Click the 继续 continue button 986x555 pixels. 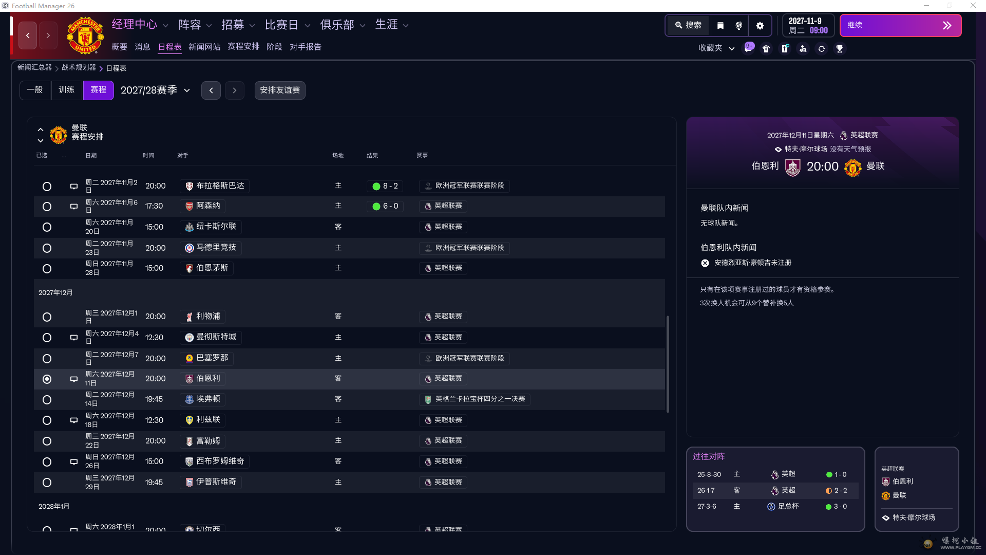coord(900,25)
